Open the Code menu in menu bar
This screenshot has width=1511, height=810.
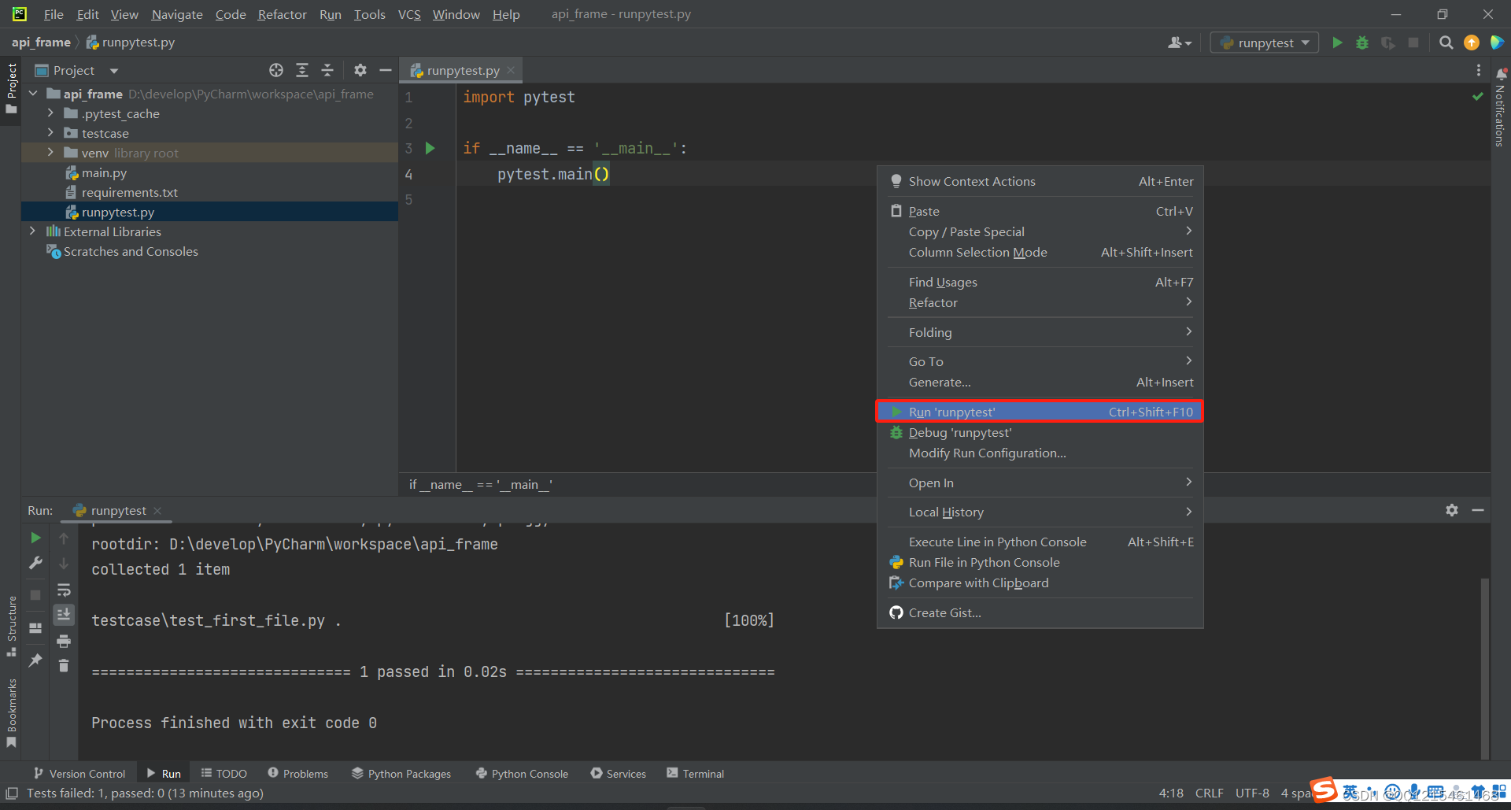(231, 14)
